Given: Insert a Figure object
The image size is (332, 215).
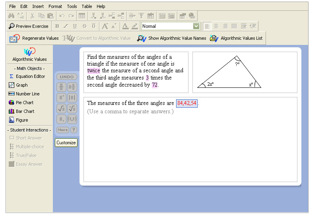Looking at the screenshot, I should click(18, 120).
